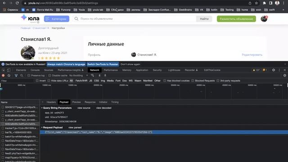Open the DevTools customize three-dot menu
The image size is (288, 162).
tap(279, 70)
